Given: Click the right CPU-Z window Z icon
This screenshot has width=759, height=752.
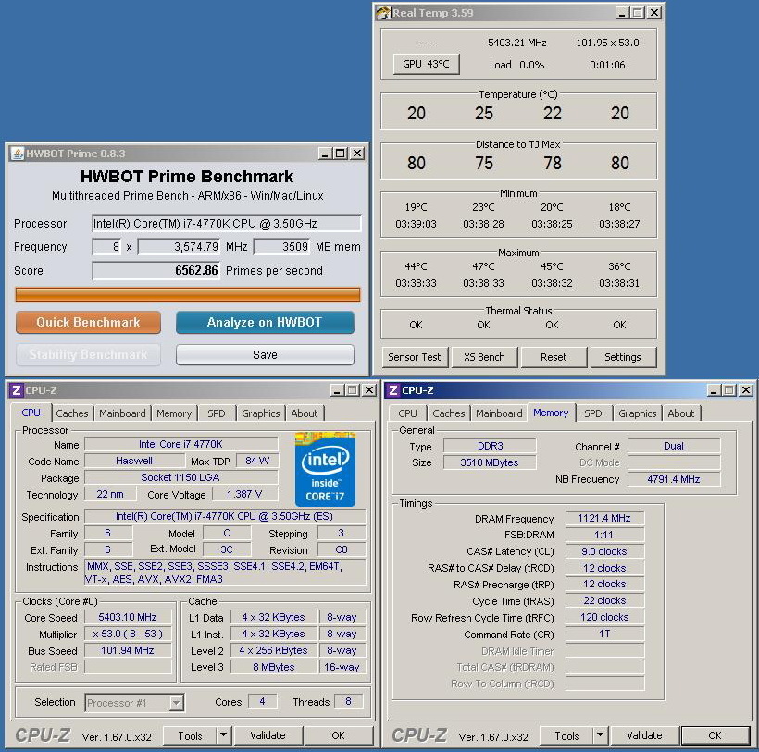Looking at the screenshot, I should click(392, 390).
